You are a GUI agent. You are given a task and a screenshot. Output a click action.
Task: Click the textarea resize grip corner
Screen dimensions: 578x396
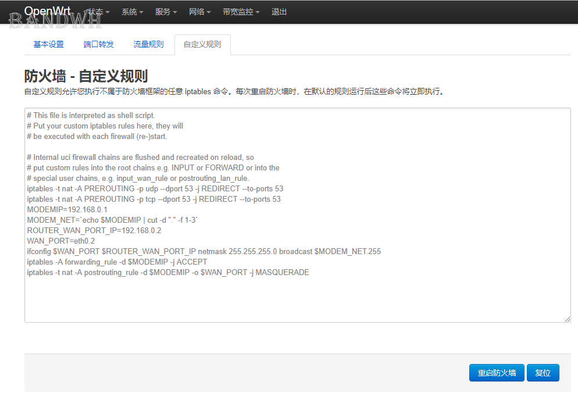(568, 319)
